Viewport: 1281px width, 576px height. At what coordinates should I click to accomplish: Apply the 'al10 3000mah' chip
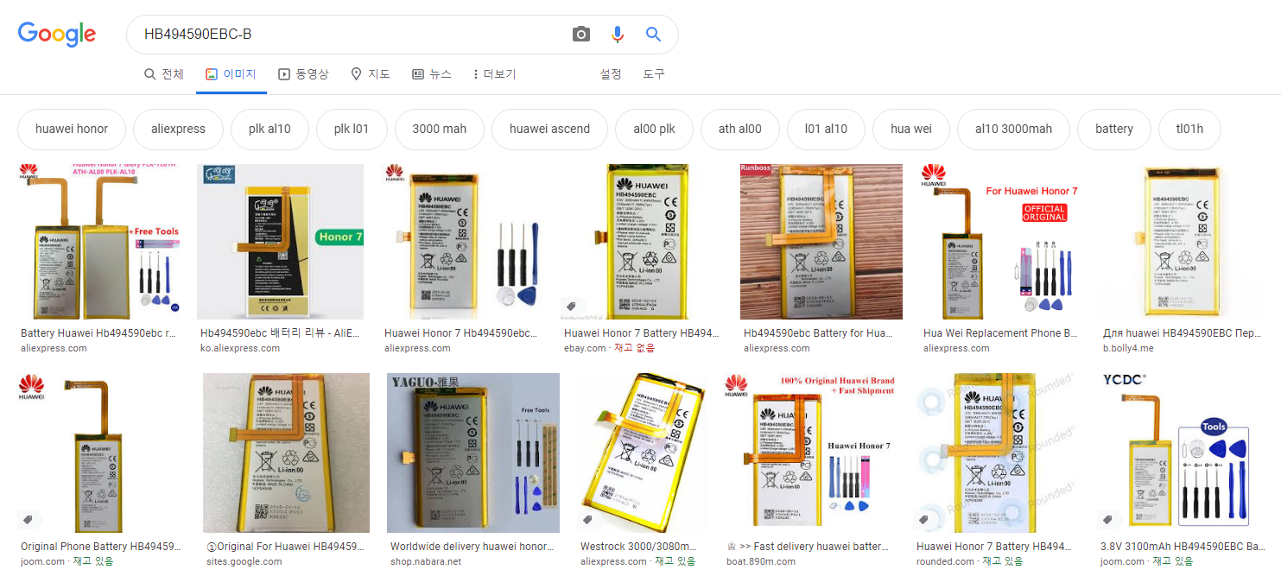coord(1013,129)
